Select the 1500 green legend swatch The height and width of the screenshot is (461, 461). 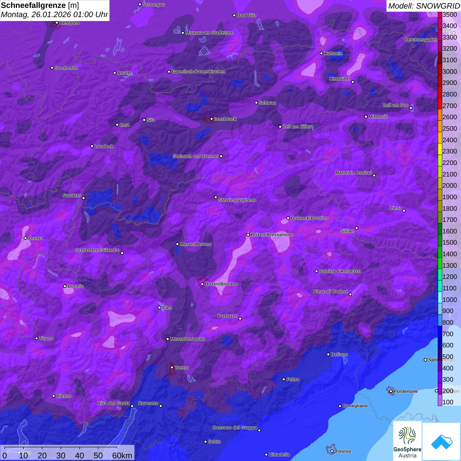pos(440,240)
